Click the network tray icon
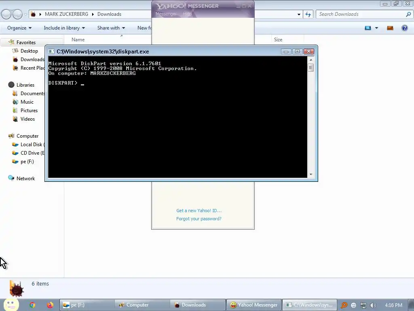The height and width of the screenshot is (311, 414). coord(363,305)
